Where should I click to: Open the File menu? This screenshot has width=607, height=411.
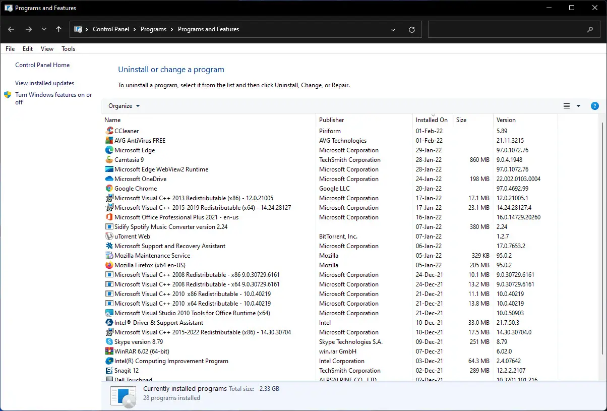click(x=10, y=49)
